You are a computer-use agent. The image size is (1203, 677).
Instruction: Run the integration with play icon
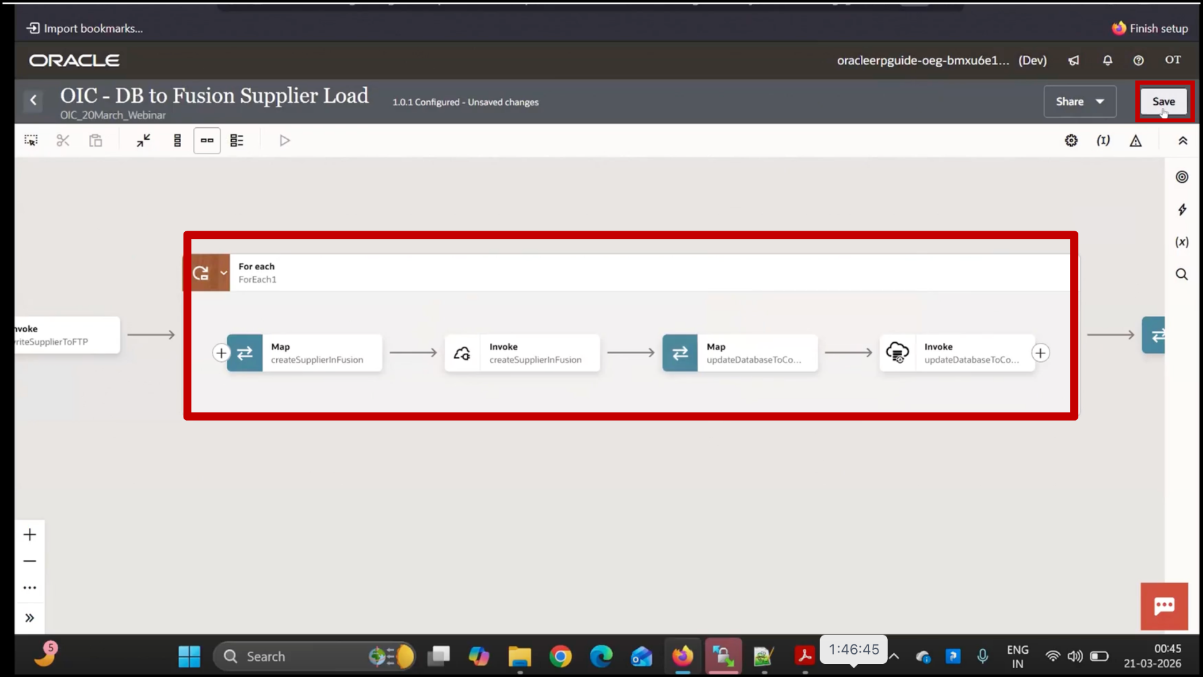point(284,140)
